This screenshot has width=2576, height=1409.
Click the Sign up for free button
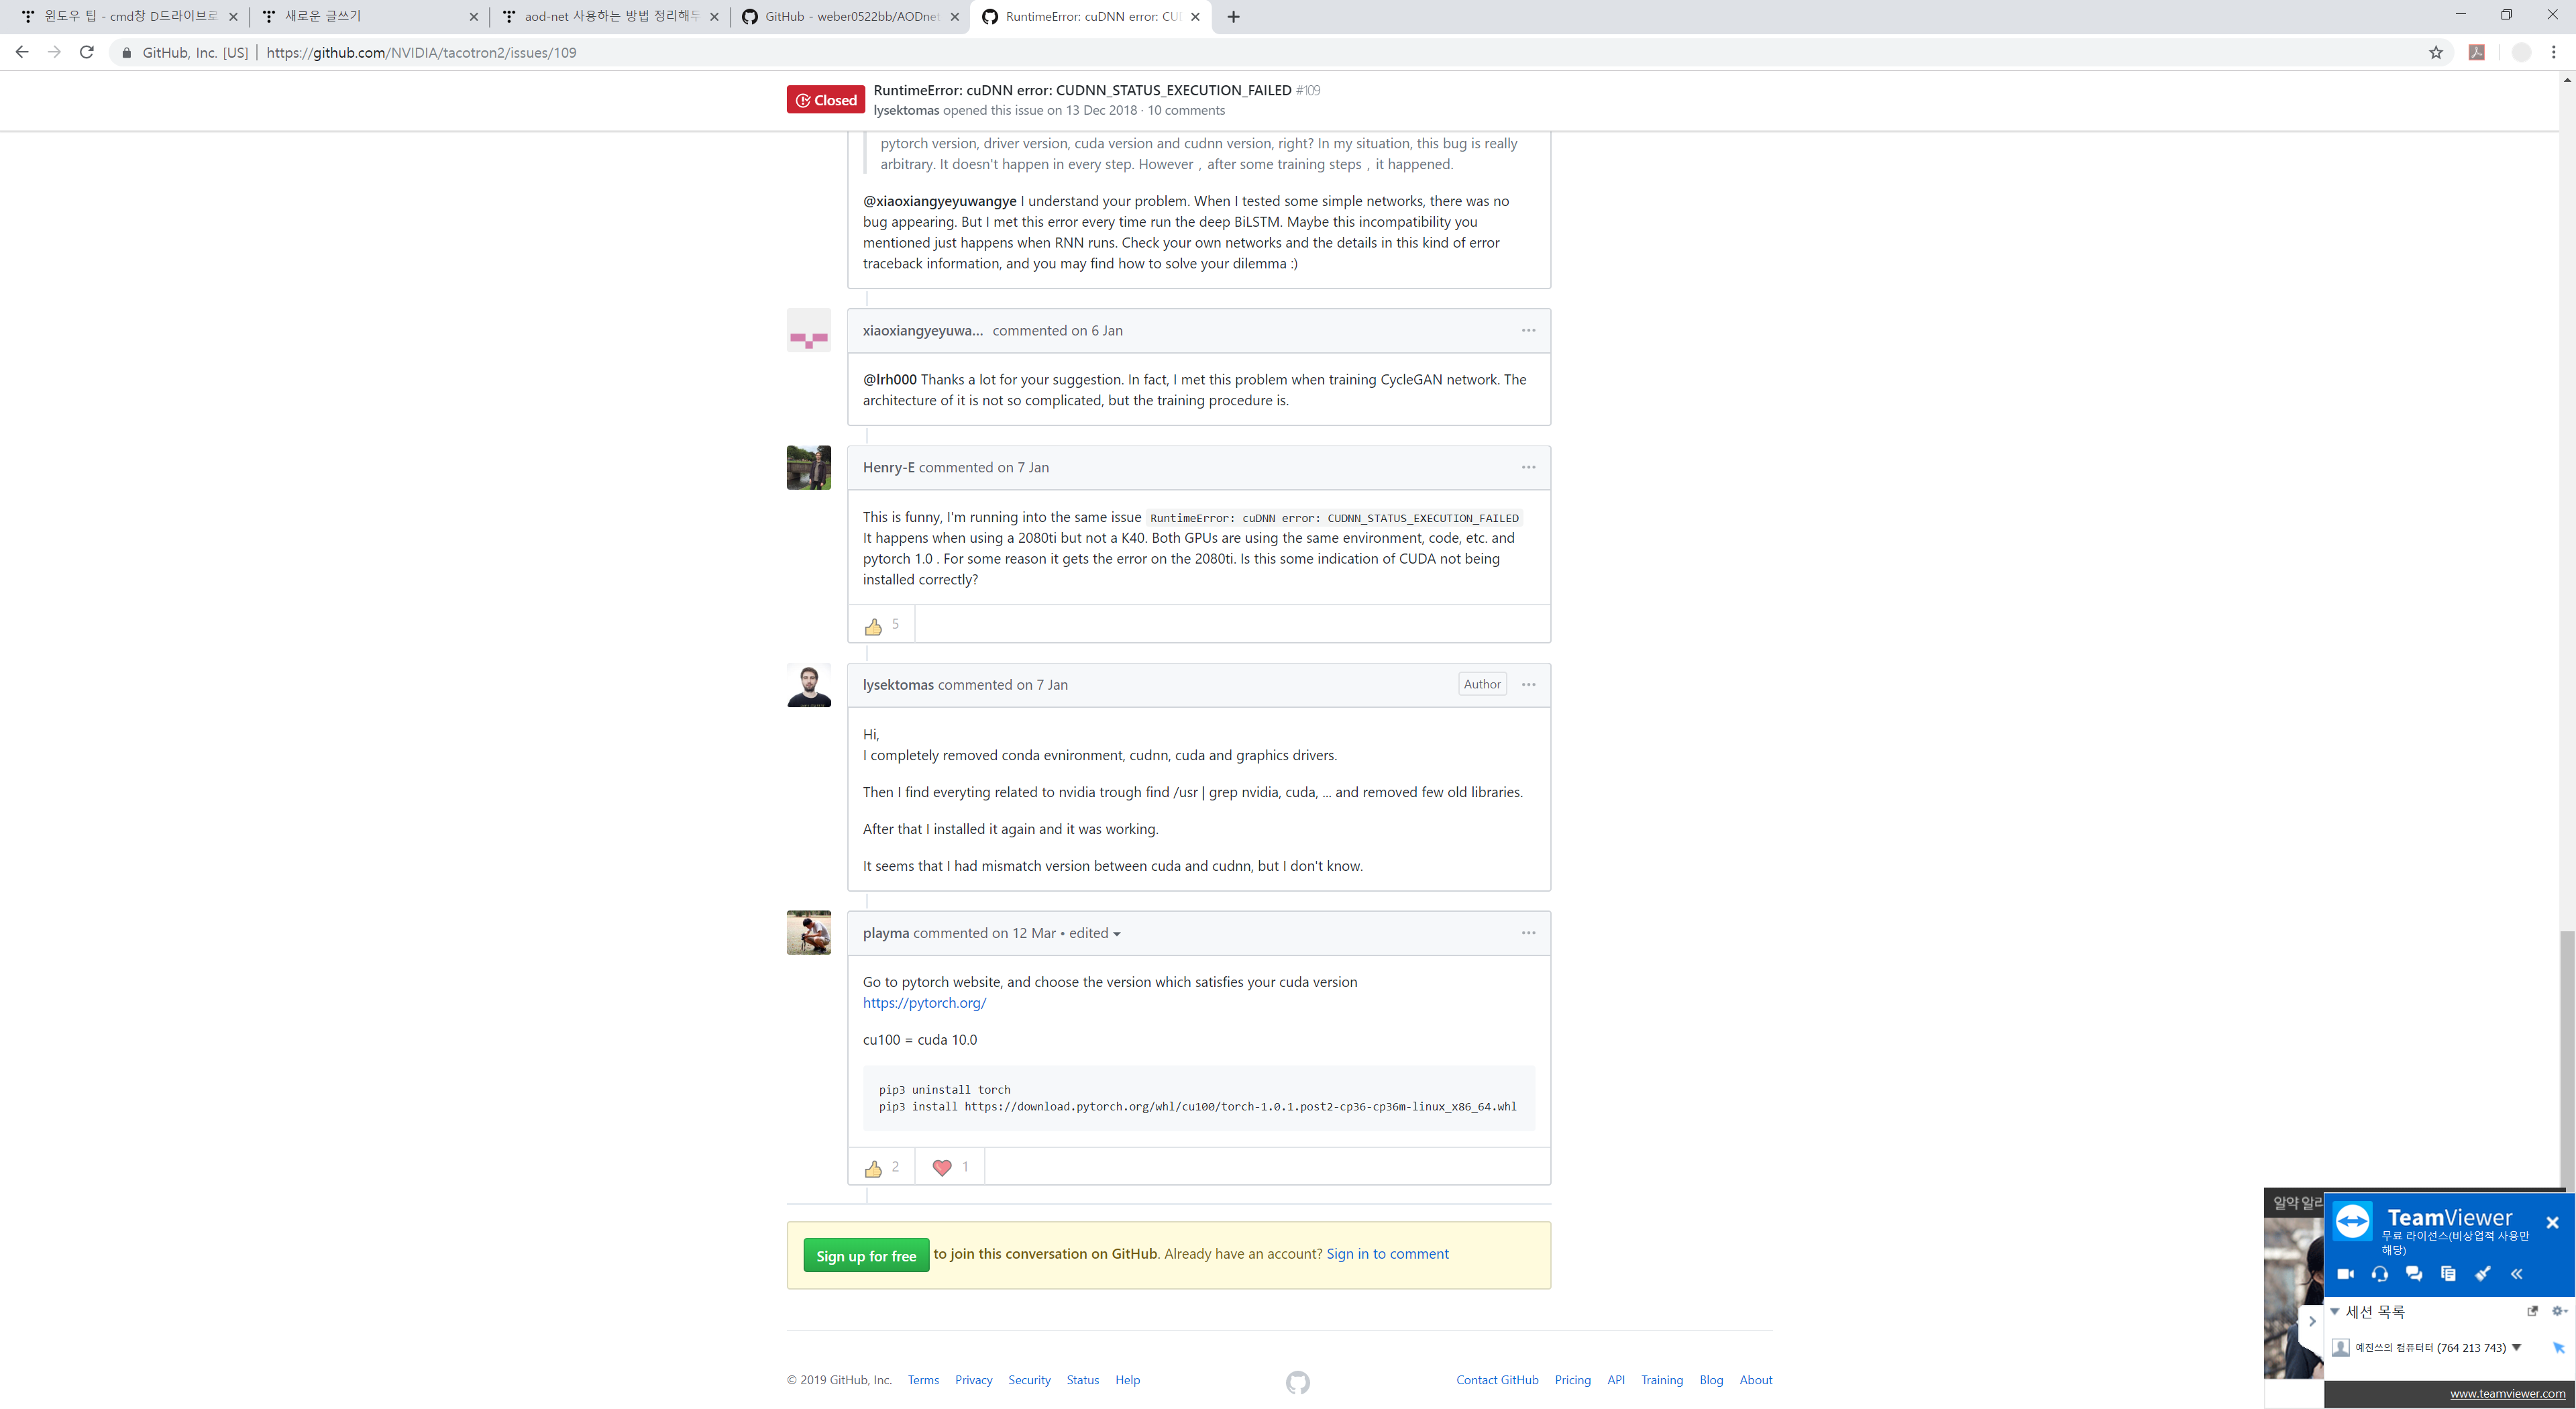point(866,1256)
